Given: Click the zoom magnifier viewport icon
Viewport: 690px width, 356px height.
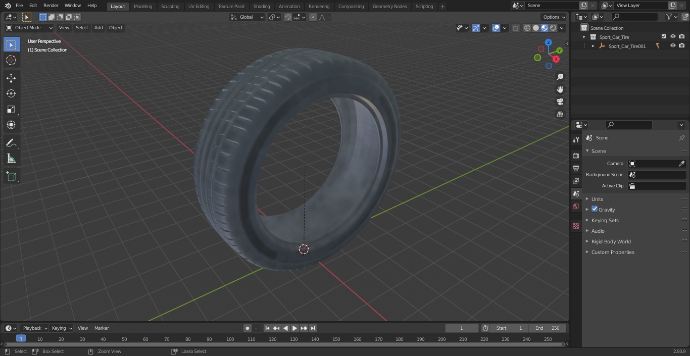Looking at the screenshot, I should tap(560, 77).
